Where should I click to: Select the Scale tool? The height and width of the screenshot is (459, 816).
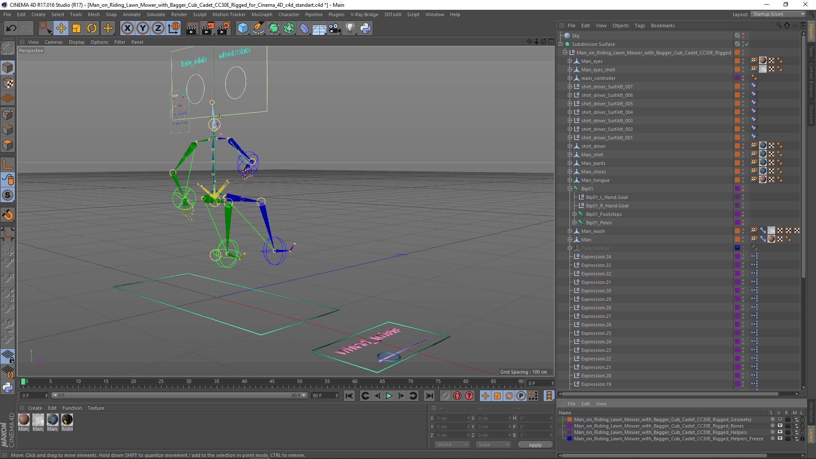point(76,28)
